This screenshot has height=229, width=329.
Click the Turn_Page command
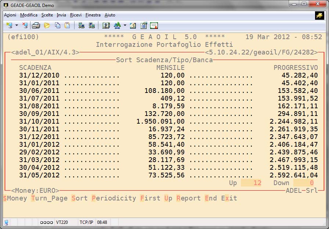[x=49, y=198]
